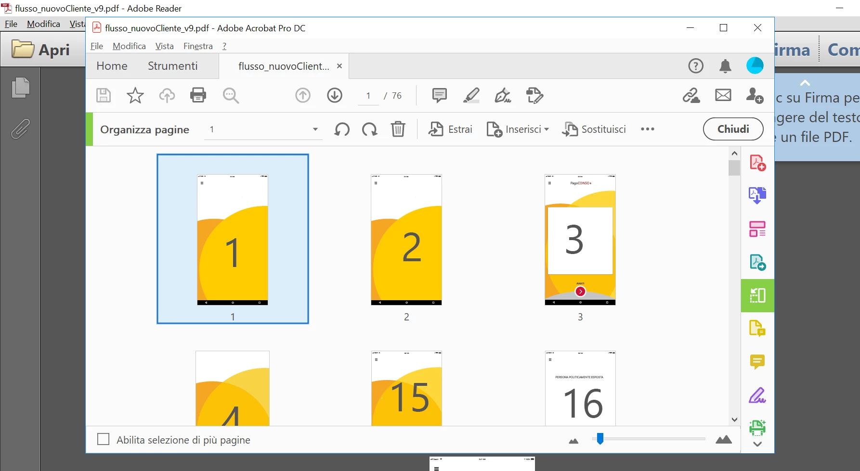Open the yellow Comment tool in right pane

[x=757, y=362]
